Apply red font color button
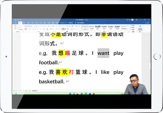This screenshot has width=163, height=113. click(47, 29)
